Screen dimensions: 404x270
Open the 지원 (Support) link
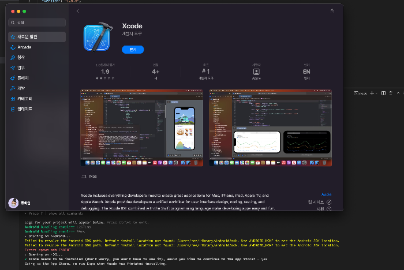coord(324,209)
